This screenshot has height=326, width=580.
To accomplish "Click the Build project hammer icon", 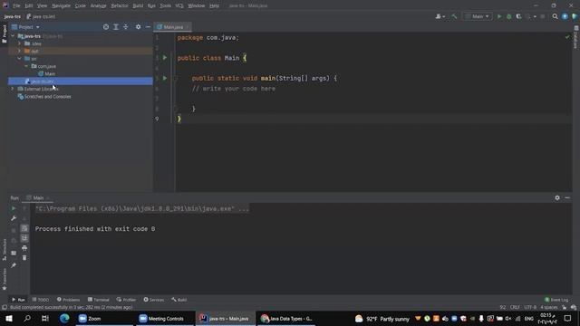I will tap(454, 16).
